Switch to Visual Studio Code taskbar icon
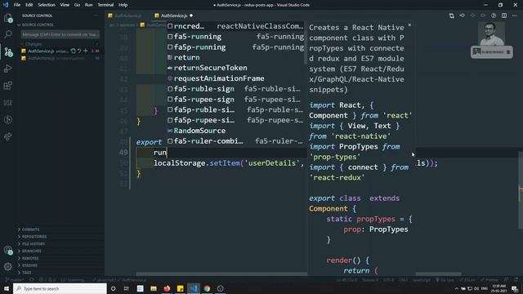Image resolution: width=523 pixels, height=294 pixels. [x=194, y=288]
